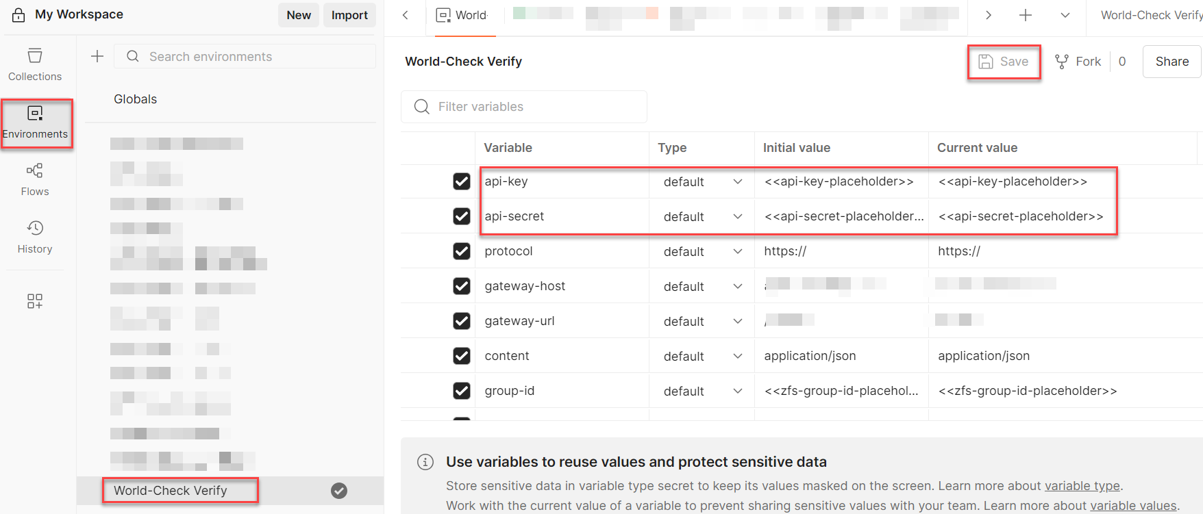Switch to the World tab

(465, 15)
